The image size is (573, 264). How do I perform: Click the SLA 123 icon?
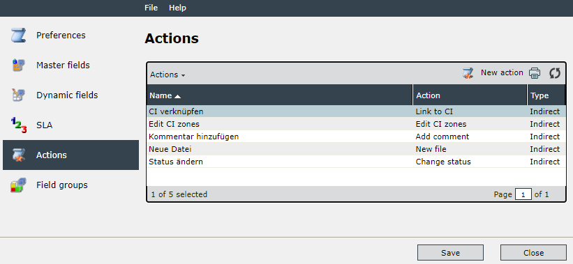tap(19, 125)
